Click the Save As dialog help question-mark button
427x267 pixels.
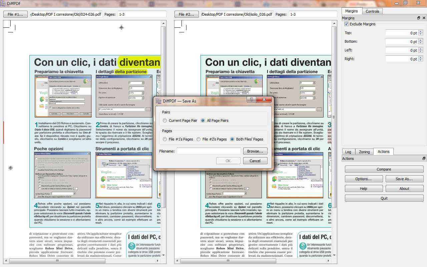tap(251, 100)
